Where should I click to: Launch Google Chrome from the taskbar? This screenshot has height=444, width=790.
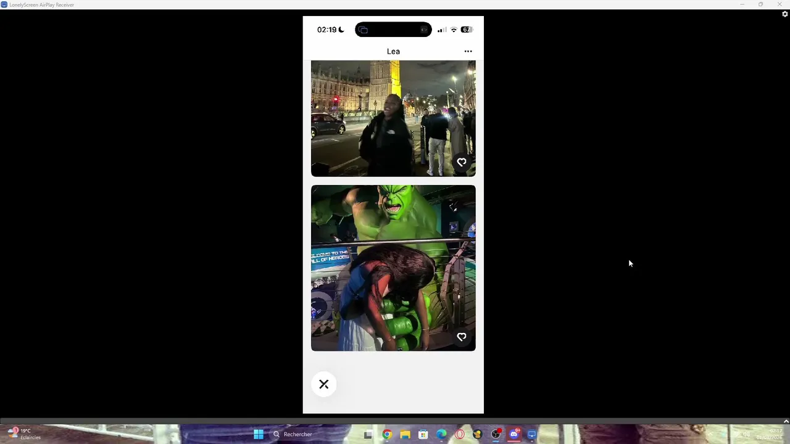coord(386,434)
